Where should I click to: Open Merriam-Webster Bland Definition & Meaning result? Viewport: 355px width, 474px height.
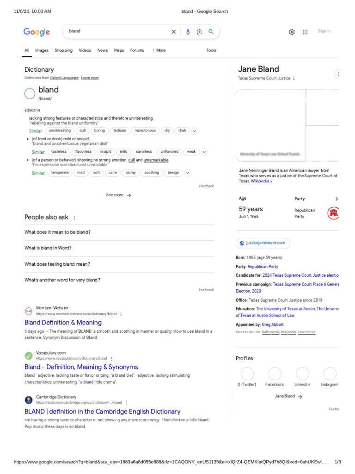click(x=63, y=323)
